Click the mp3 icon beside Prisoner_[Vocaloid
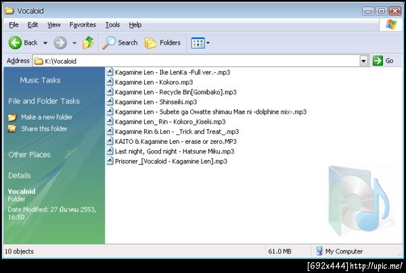This screenshot has height=273, width=406. 110,161
